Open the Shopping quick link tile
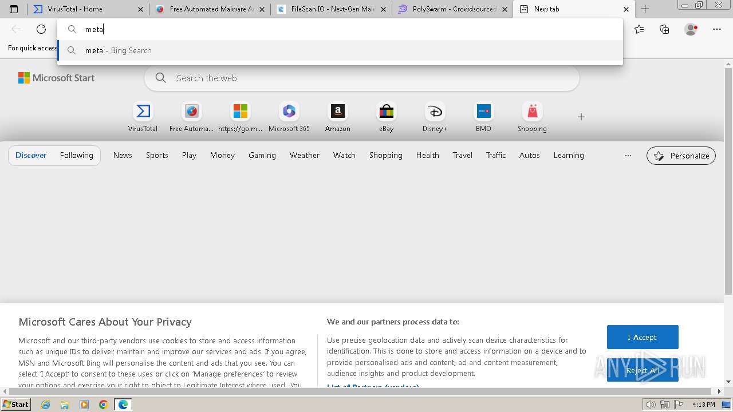 (x=533, y=117)
